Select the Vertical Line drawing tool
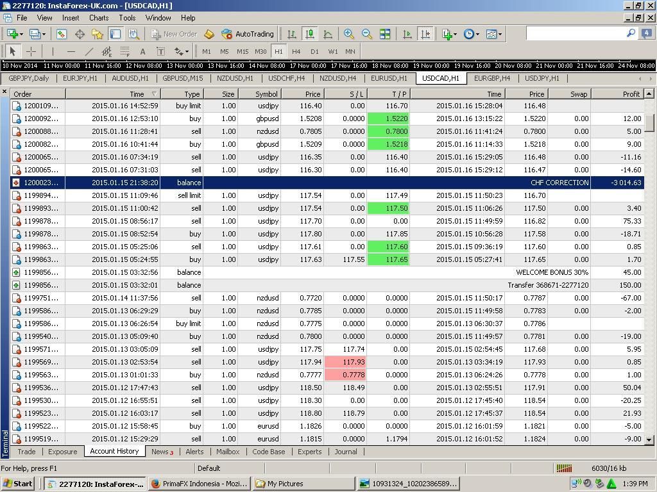657x492 pixels. 53,51
